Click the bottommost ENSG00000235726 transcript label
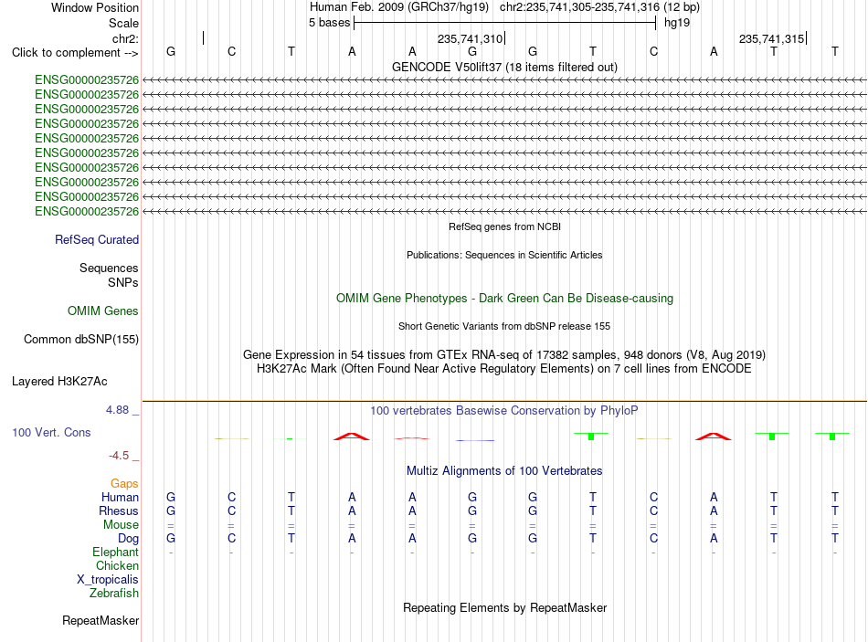This screenshot has height=642, width=868. tap(87, 212)
